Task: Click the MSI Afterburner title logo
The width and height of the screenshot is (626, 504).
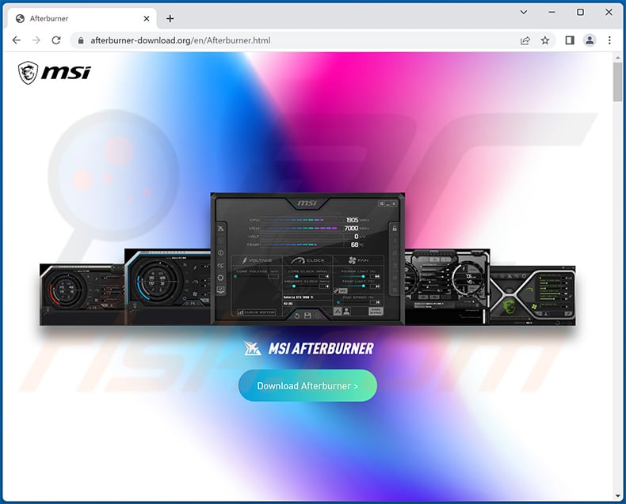Action: click(x=309, y=348)
